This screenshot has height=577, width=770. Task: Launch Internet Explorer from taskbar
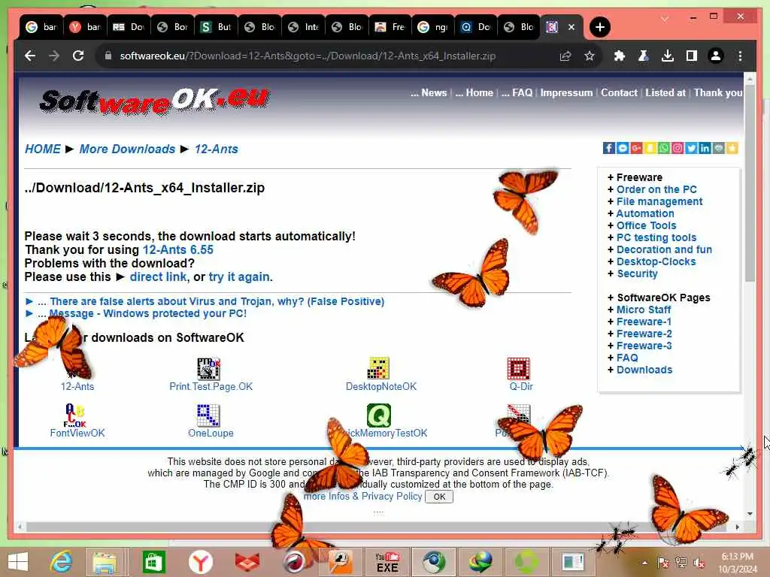61,562
